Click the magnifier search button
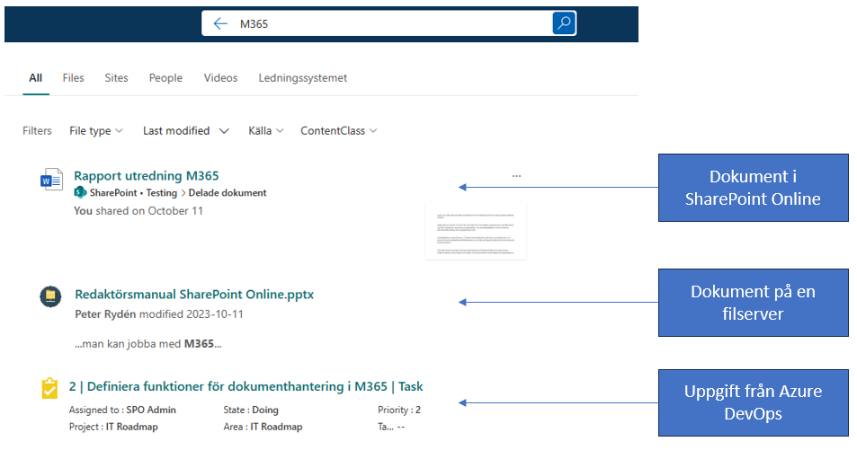The height and width of the screenshot is (459, 857). pos(564,23)
